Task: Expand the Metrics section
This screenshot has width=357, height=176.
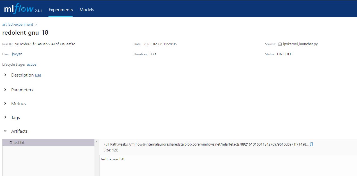Action: coord(5,103)
